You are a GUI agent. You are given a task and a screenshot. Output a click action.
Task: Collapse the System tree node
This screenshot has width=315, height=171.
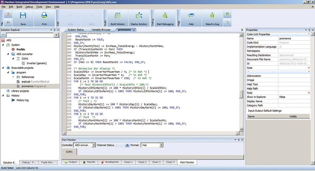[x=3, y=45]
